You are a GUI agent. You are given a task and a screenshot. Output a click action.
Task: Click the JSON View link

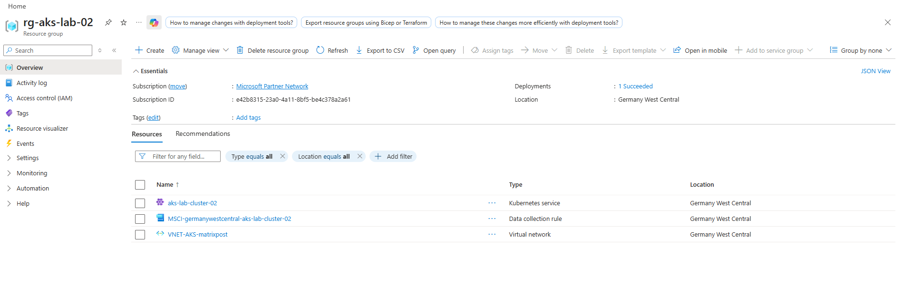pos(875,71)
